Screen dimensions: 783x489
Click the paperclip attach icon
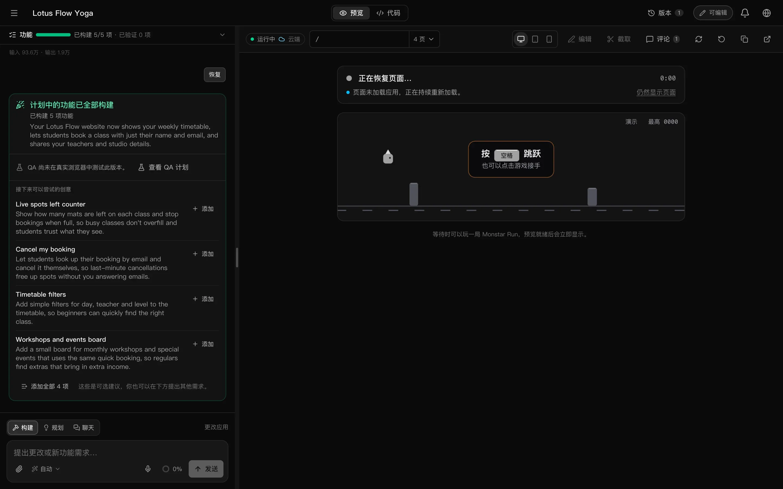click(19, 469)
